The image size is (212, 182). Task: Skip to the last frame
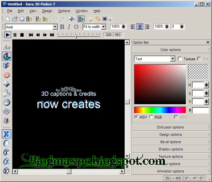coord(52,35)
